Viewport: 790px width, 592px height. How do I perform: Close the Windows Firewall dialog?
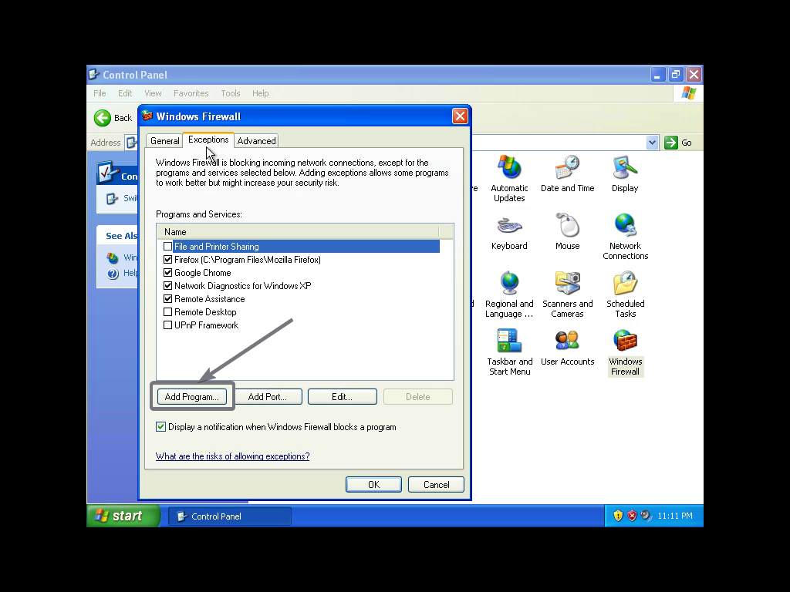[x=460, y=116]
